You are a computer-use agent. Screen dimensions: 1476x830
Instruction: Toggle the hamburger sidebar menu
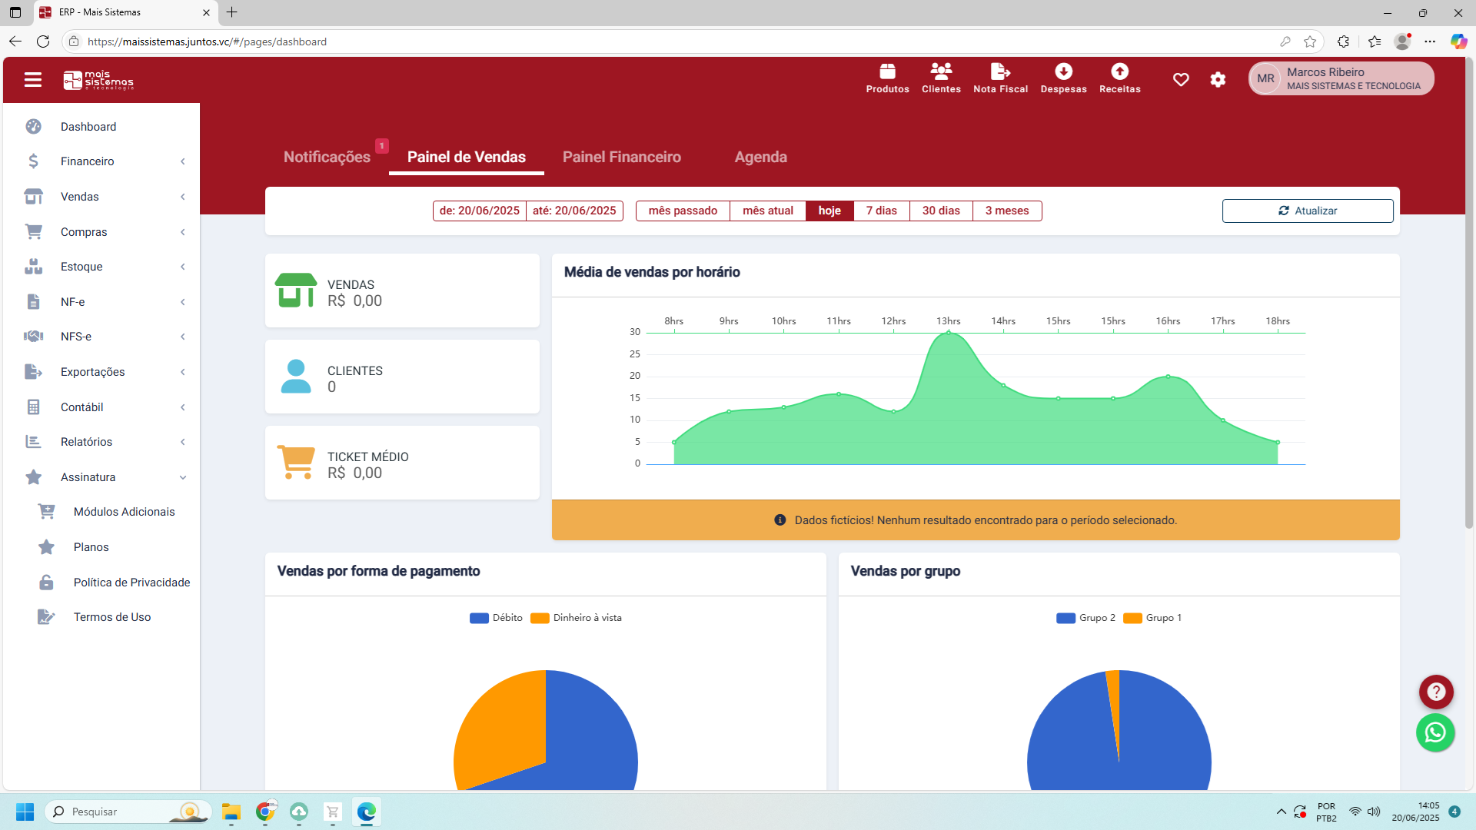click(33, 80)
